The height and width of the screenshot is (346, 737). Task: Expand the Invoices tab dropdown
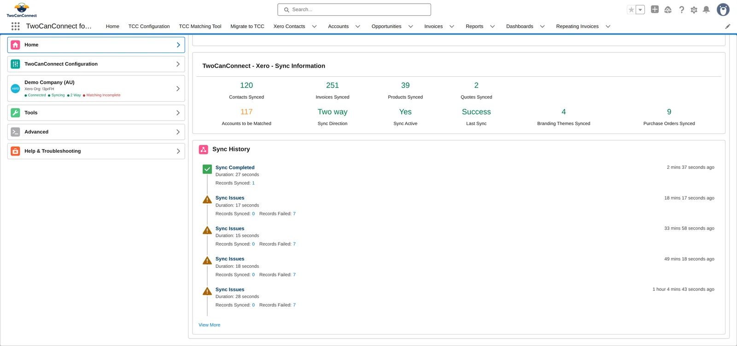click(x=451, y=26)
